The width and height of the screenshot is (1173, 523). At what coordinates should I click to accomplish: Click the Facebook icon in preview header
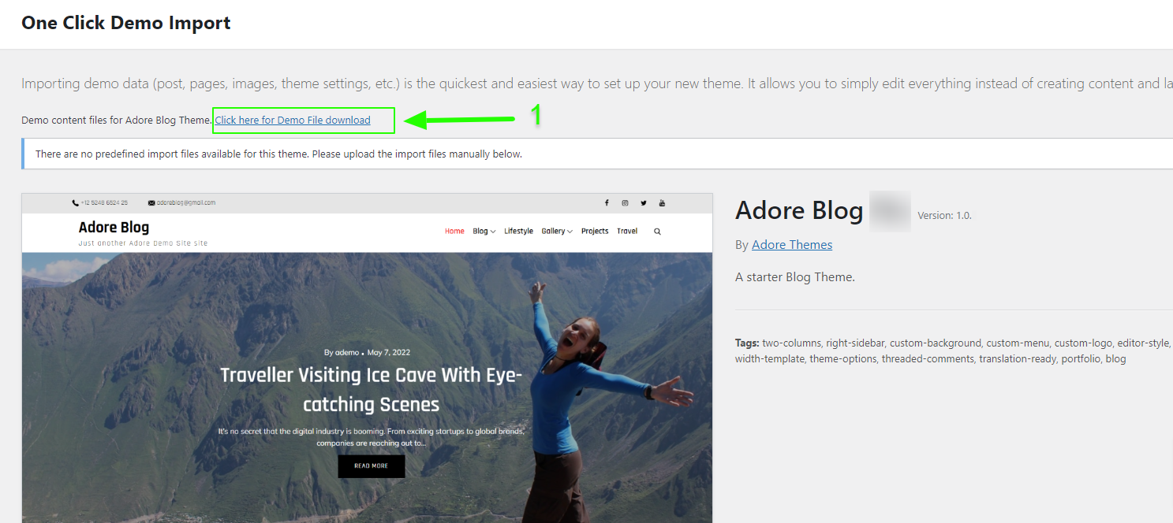[x=607, y=203]
